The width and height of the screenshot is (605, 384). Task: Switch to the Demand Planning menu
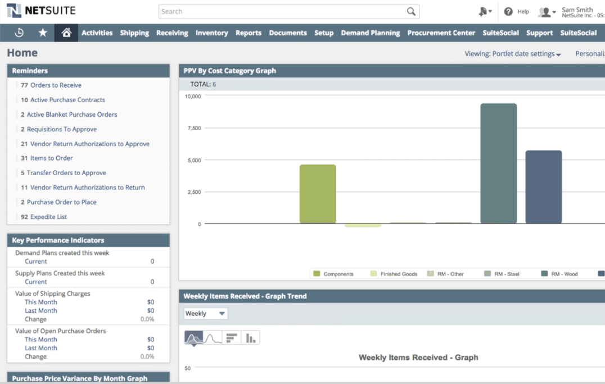click(x=371, y=33)
